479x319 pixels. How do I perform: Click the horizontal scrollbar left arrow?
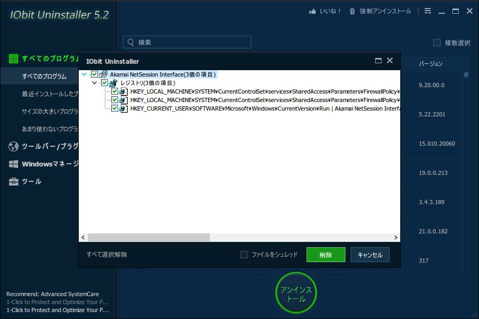pyautogui.click(x=83, y=238)
